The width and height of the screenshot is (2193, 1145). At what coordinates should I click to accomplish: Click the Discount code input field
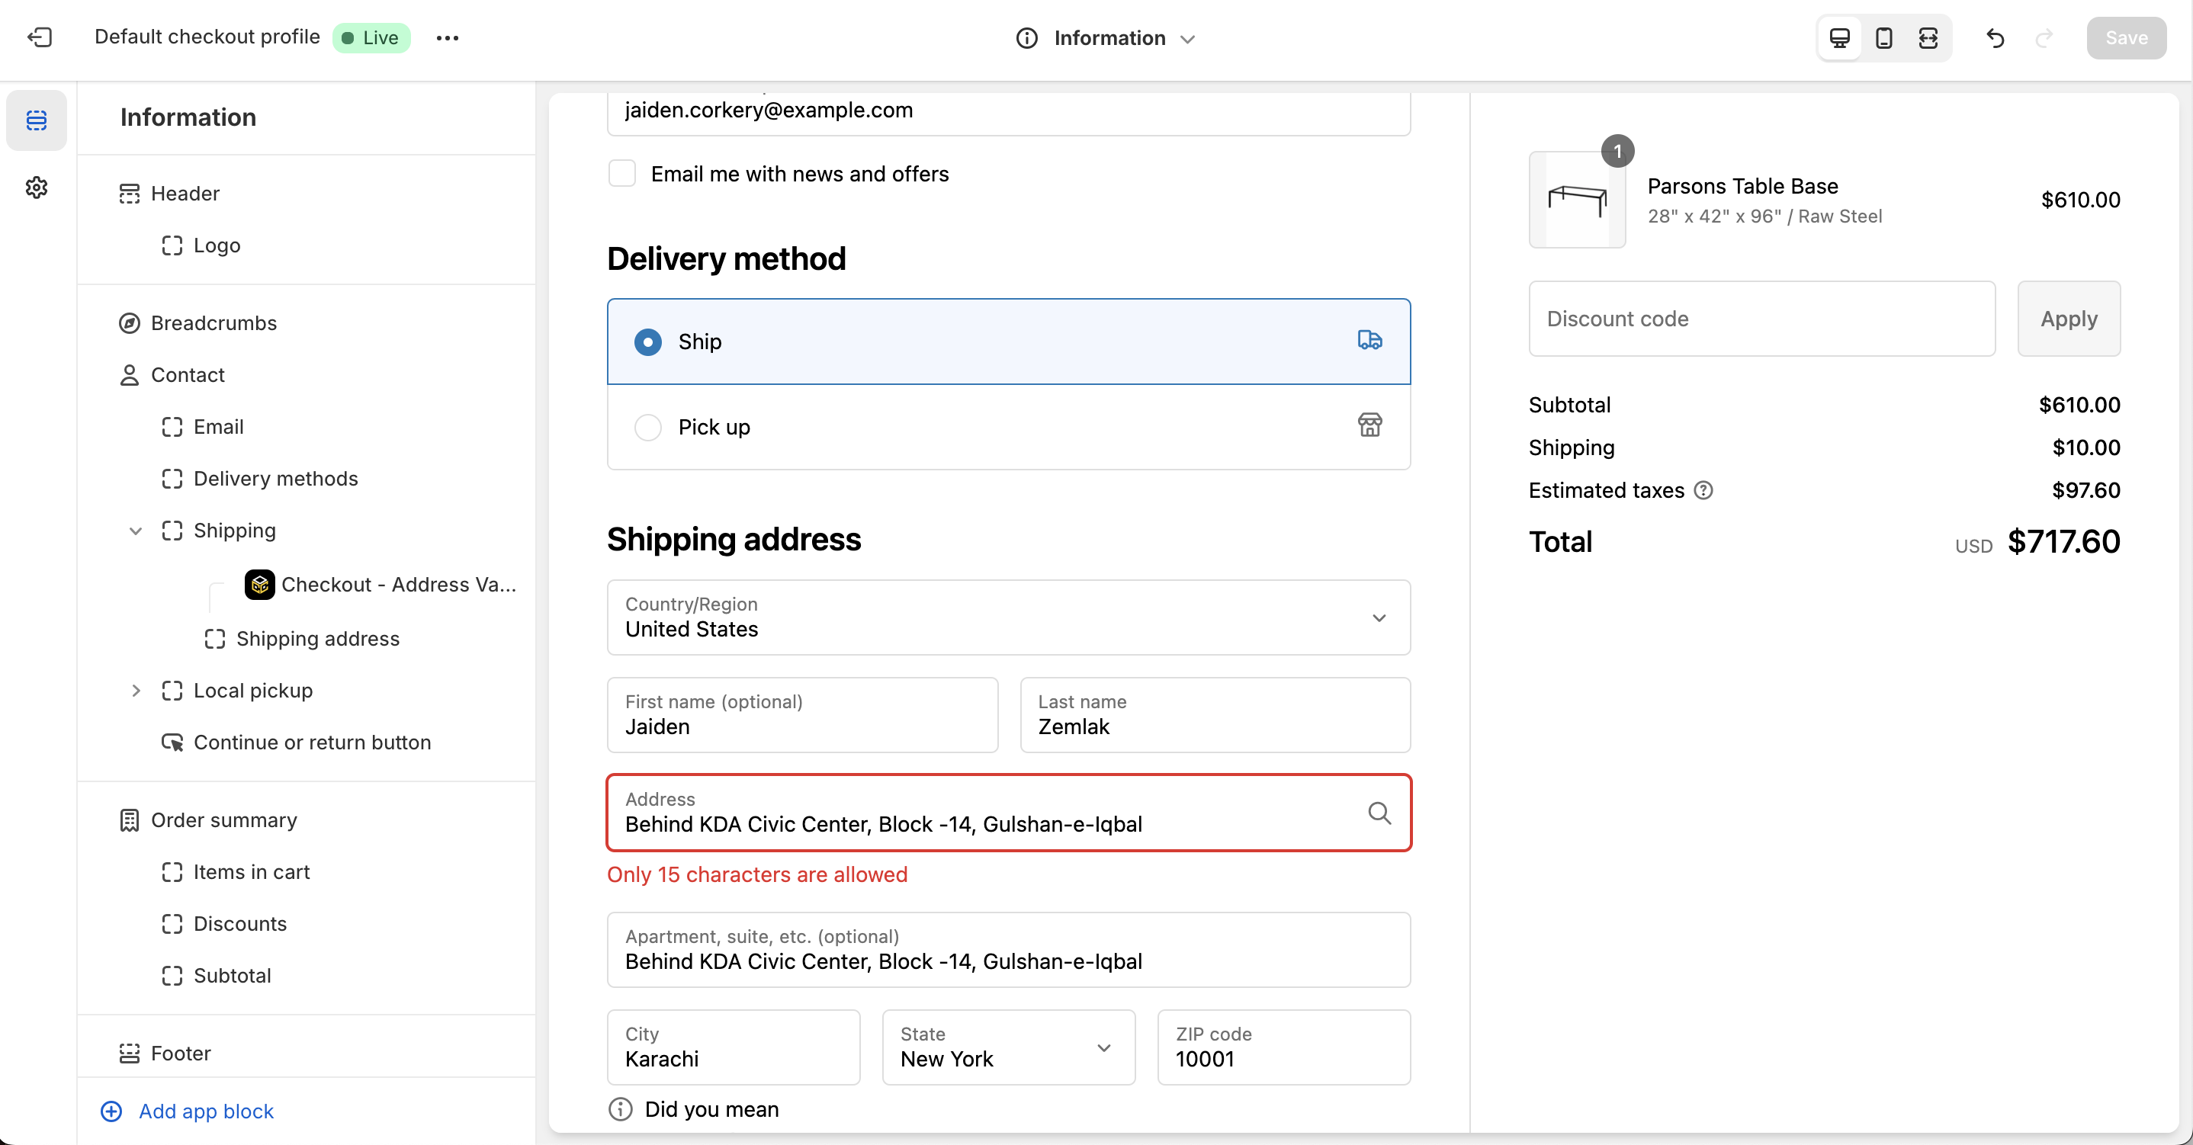1761,319
